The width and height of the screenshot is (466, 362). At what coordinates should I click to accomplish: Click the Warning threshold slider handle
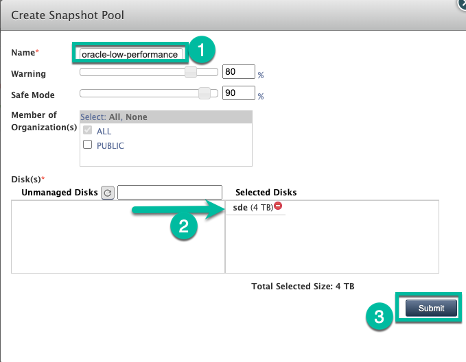tap(192, 73)
